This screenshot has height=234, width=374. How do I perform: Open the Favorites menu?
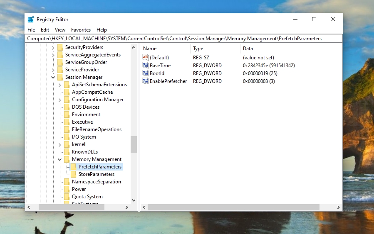tap(81, 30)
